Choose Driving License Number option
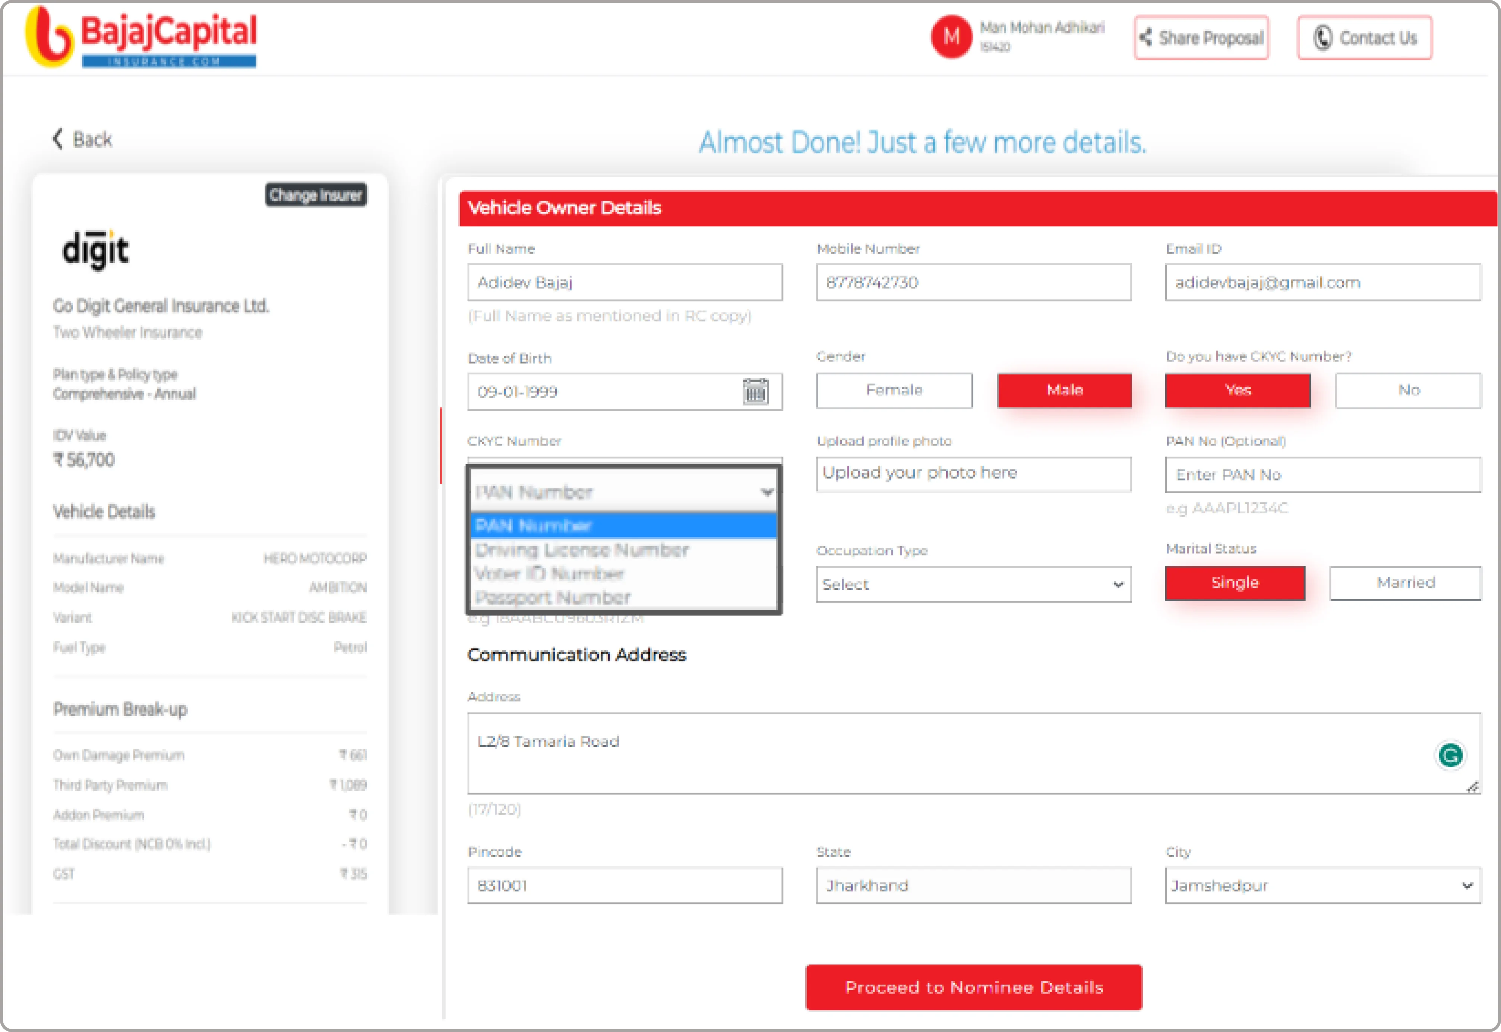 click(x=624, y=550)
